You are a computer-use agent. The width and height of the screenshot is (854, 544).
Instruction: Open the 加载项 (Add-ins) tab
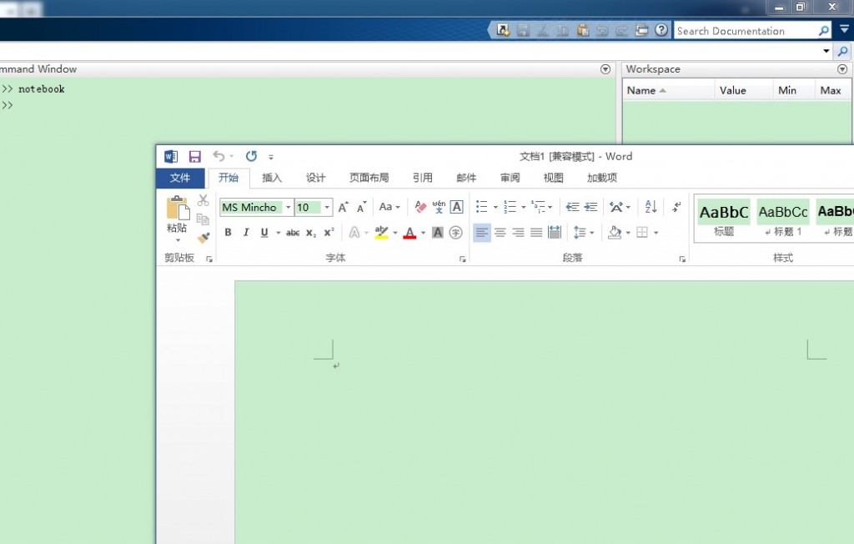tap(602, 178)
